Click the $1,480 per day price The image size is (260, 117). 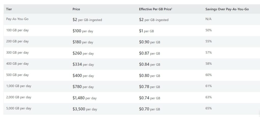click(84, 98)
